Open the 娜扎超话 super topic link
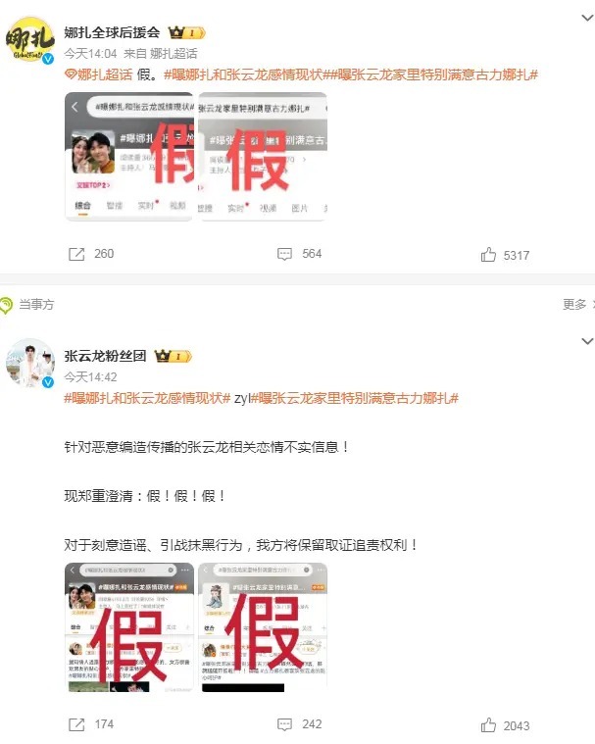This screenshot has width=595, height=744. click(99, 74)
